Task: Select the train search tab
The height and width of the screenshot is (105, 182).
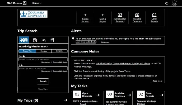Action: click(x=52, y=40)
